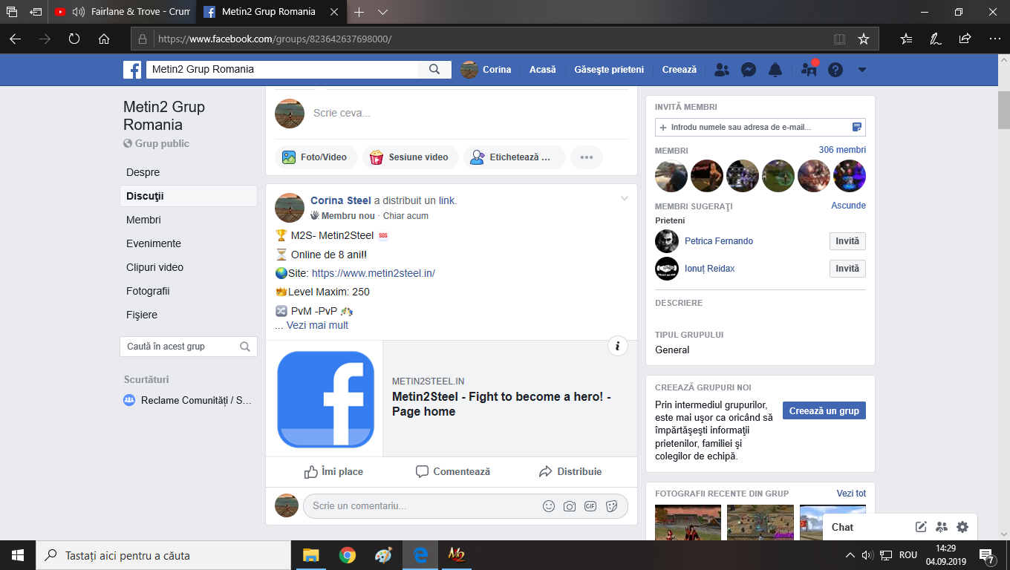Go to browser Home page

point(104,39)
